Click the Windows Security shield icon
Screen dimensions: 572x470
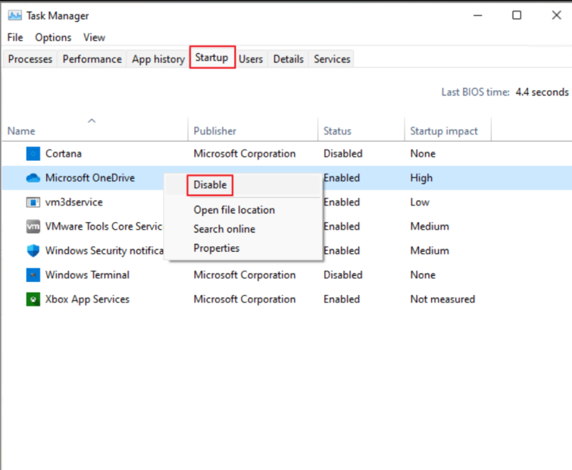[33, 251]
